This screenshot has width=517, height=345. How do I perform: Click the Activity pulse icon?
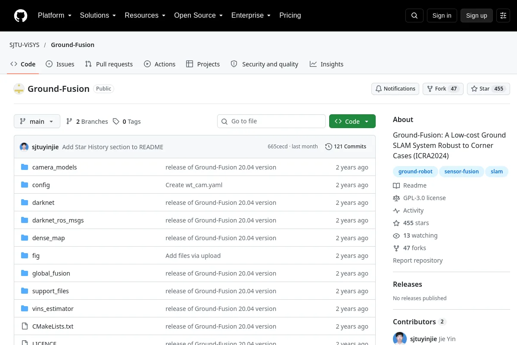click(x=396, y=210)
